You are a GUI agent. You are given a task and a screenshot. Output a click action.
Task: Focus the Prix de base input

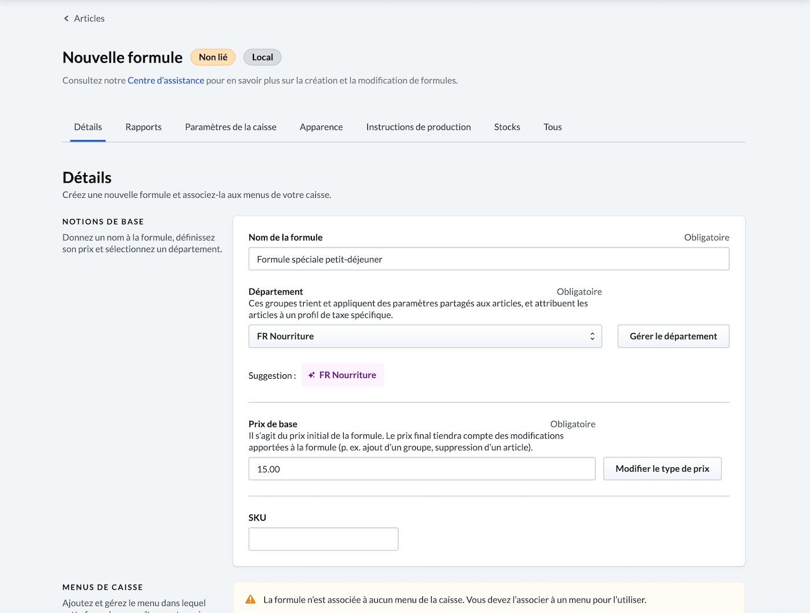tap(421, 469)
